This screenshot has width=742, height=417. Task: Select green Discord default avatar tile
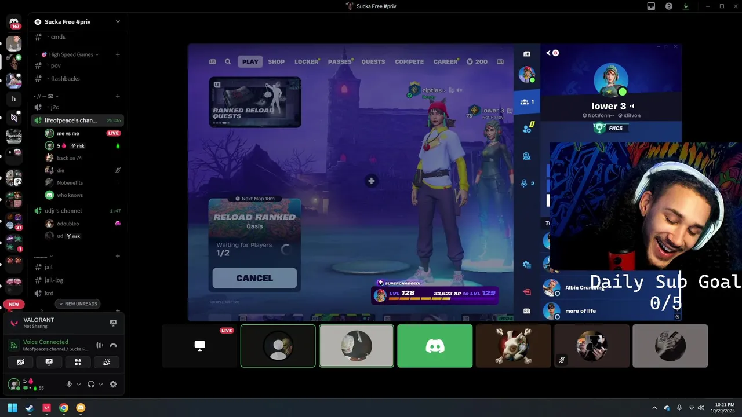coord(435,346)
